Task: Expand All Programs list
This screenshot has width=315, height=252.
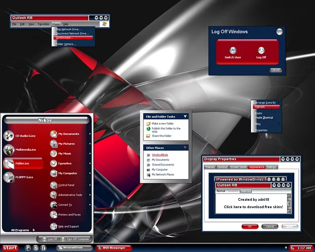Action: point(23,230)
